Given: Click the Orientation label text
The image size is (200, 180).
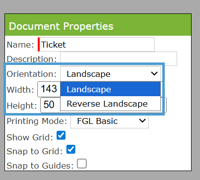Looking at the screenshot, I should (x=32, y=74).
